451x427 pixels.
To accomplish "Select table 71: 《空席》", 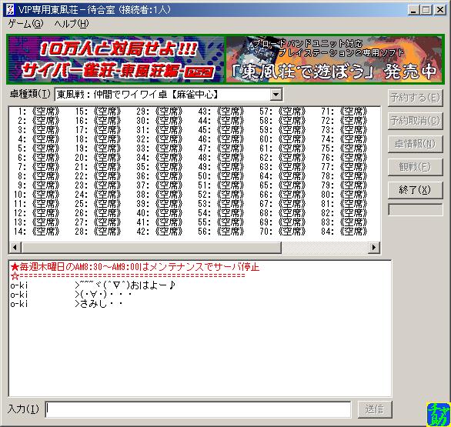I will pyautogui.click(x=344, y=112).
